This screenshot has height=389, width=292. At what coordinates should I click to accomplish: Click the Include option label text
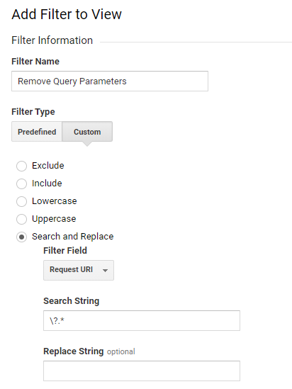[47, 184]
